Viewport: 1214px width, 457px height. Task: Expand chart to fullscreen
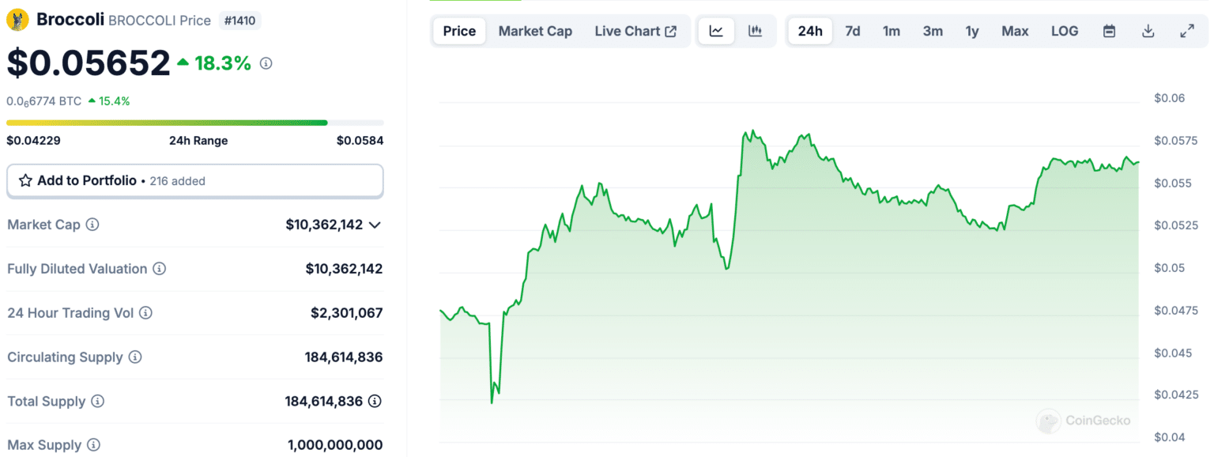[1187, 31]
